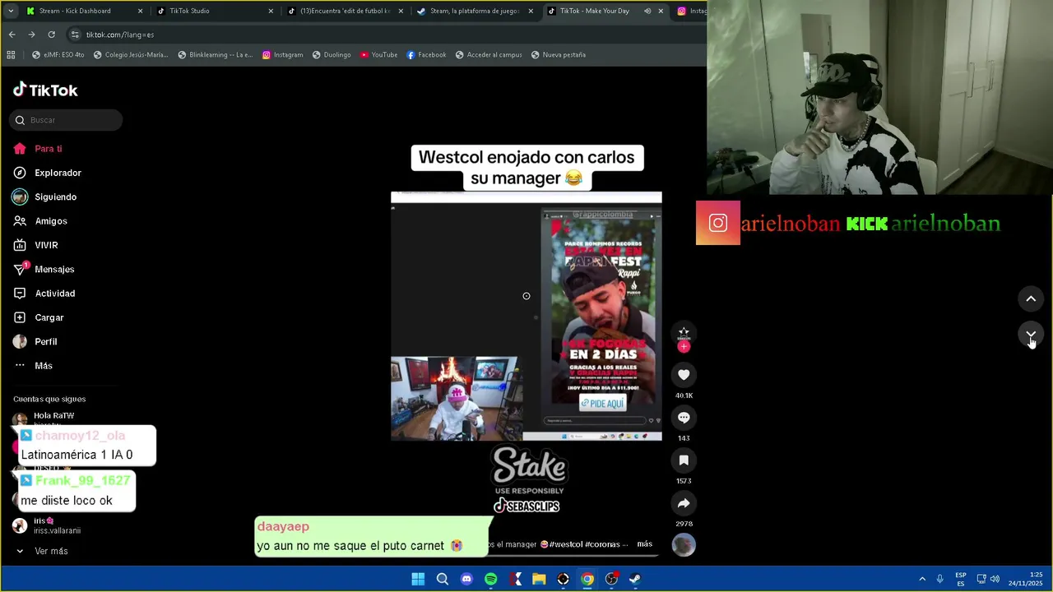The image size is (1053, 592).
Task: Follow the creator with red plus
Action: click(x=684, y=347)
